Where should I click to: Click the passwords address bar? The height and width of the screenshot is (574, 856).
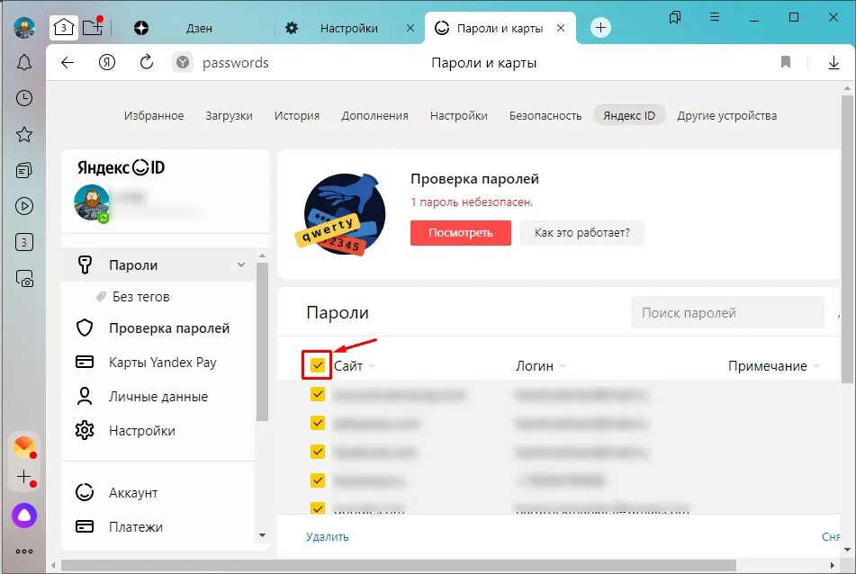(235, 63)
